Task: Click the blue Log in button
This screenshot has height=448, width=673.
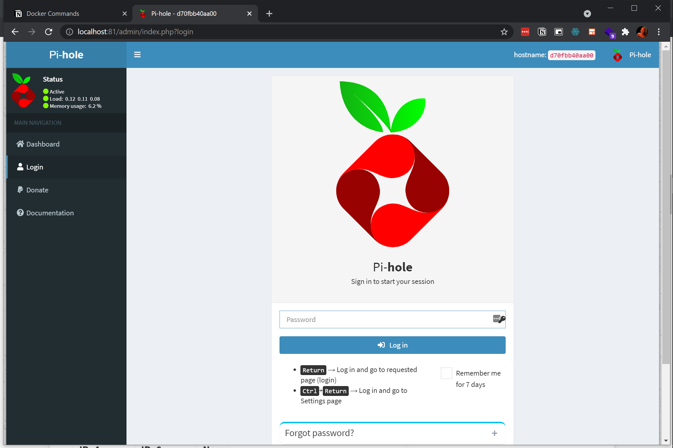Action: coord(392,345)
